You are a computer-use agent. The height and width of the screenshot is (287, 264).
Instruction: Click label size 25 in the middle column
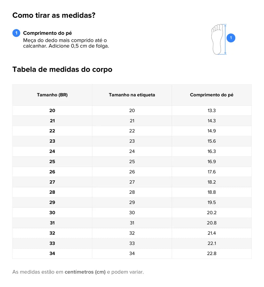coord(132,162)
